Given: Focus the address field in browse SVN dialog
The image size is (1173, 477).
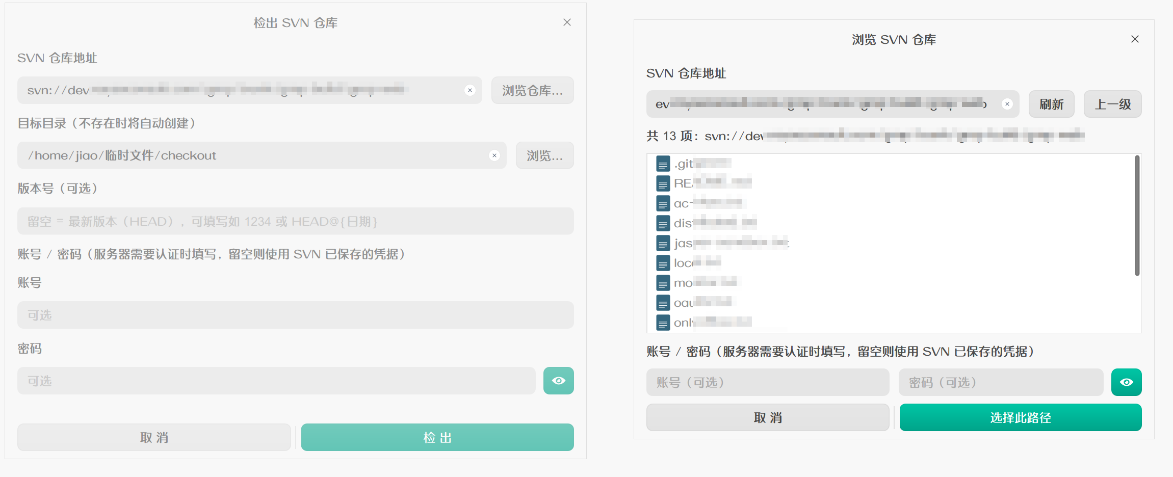Looking at the screenshot, I should pos(833,104).
